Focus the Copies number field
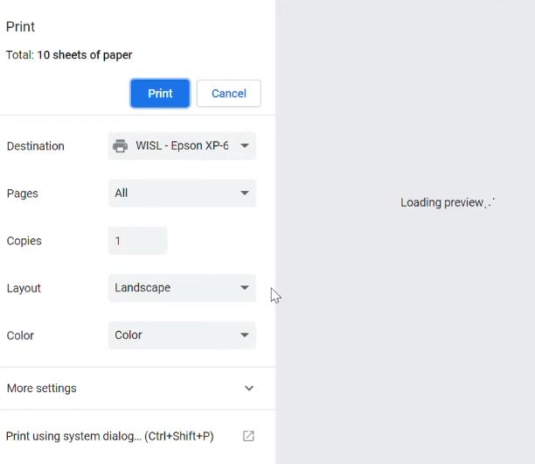Image resolution: width=535 pixels, height=464 pixels. pos(137,241)
